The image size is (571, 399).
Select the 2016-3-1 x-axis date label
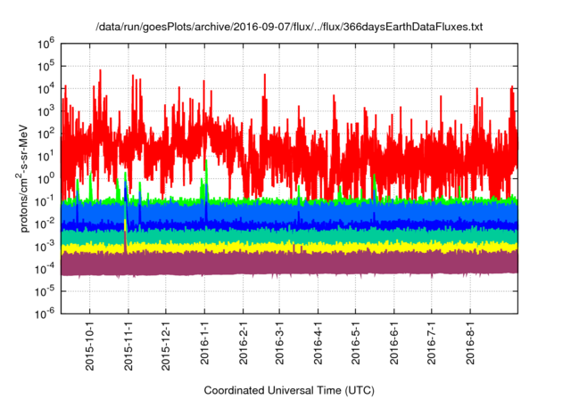279,343
